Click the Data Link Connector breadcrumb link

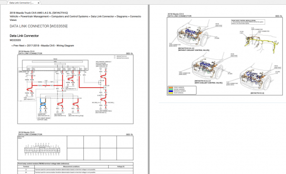click(102, 17)
